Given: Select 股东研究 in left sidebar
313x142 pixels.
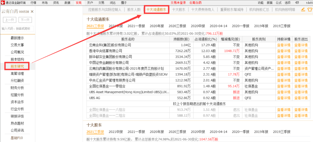Looking at the screenshot, I should tap(17, 66).
